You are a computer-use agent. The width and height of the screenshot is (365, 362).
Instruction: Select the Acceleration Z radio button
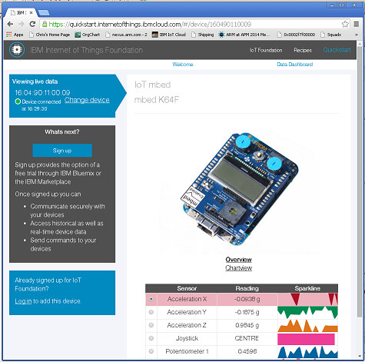click(x=151, y=325)
